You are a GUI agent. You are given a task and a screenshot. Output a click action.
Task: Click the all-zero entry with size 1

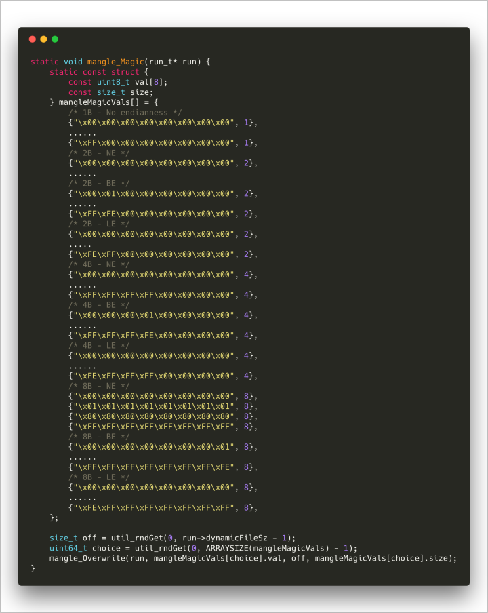click(x=163, y=123)
